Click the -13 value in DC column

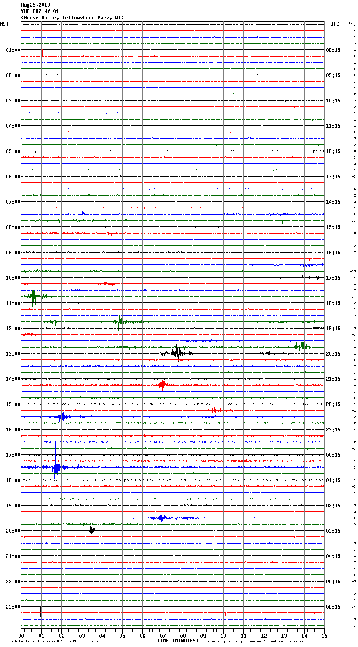pos(353,297)
